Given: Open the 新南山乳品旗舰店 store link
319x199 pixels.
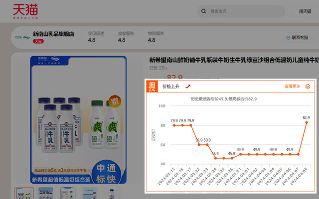Looking at the screenshot, I should (53, 34).
